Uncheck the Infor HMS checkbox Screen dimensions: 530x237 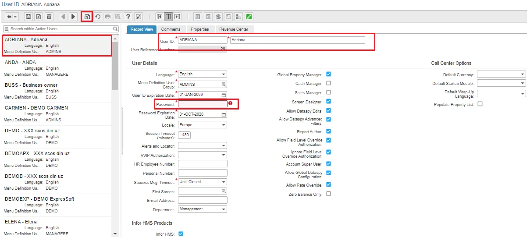click(x=181, y=234)
